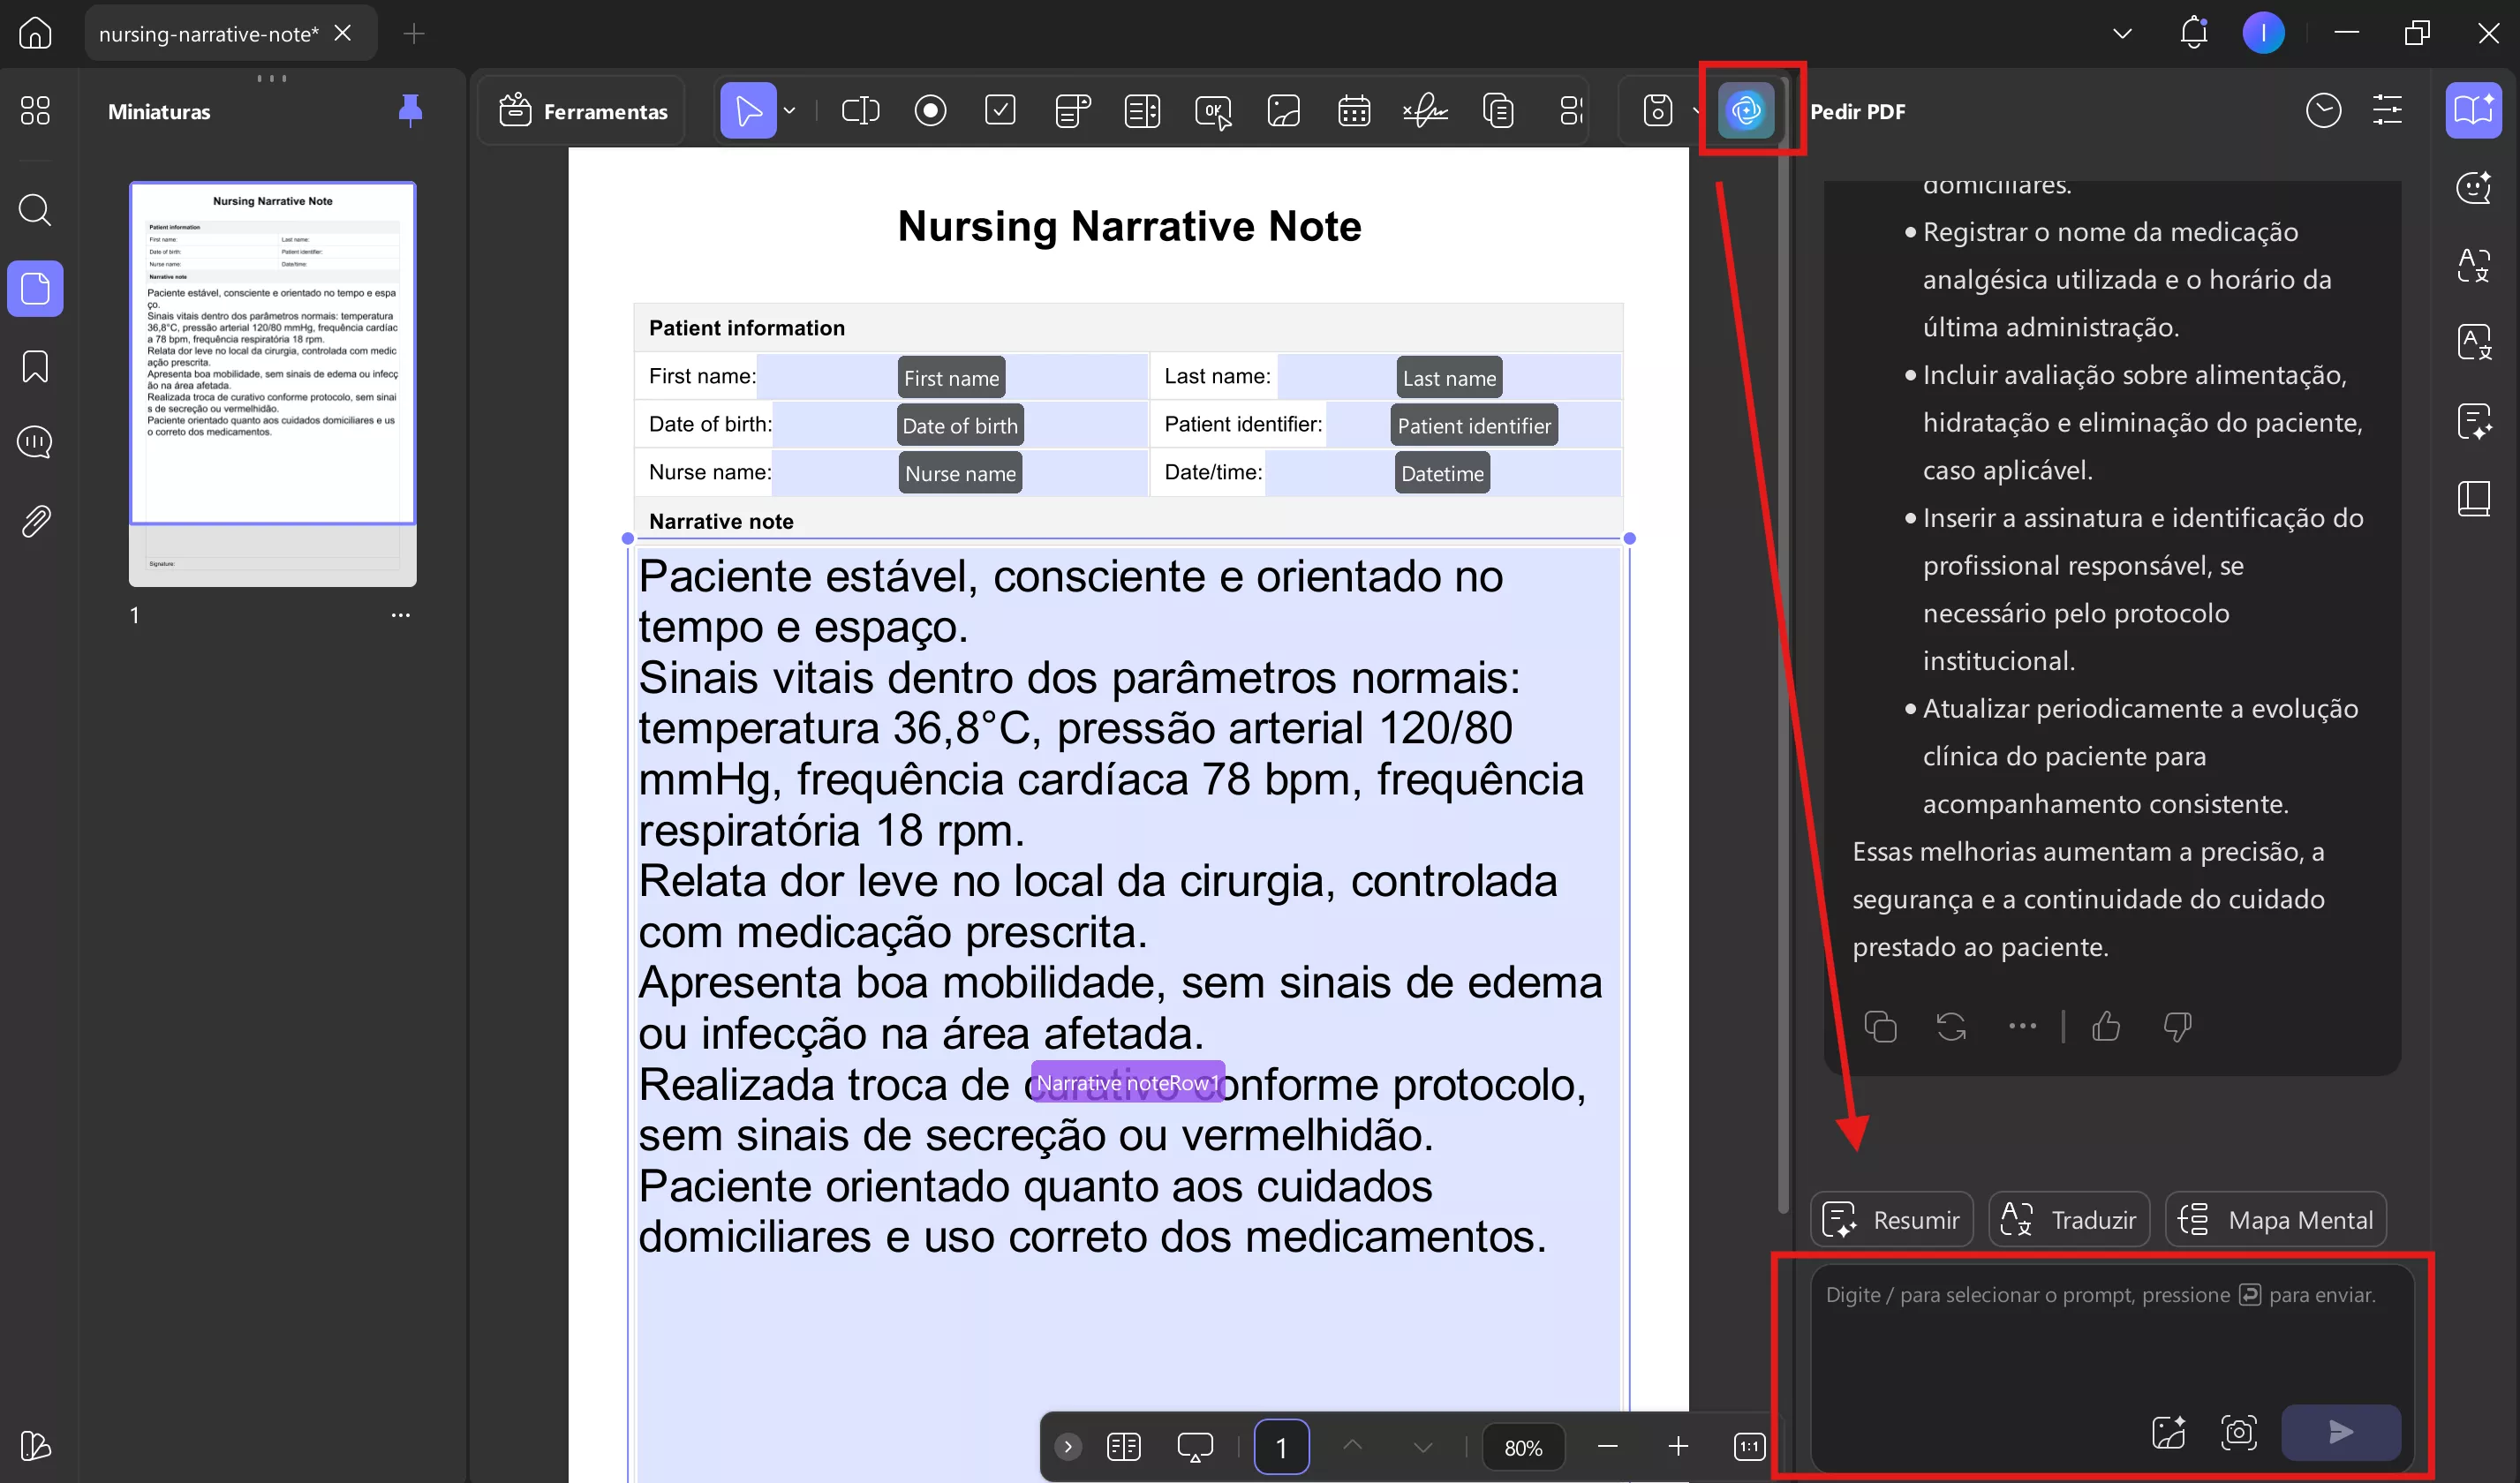This screenshot has height=1483, width=2520.
Task: Zoom in with the plus button
Action: 1678,1447
